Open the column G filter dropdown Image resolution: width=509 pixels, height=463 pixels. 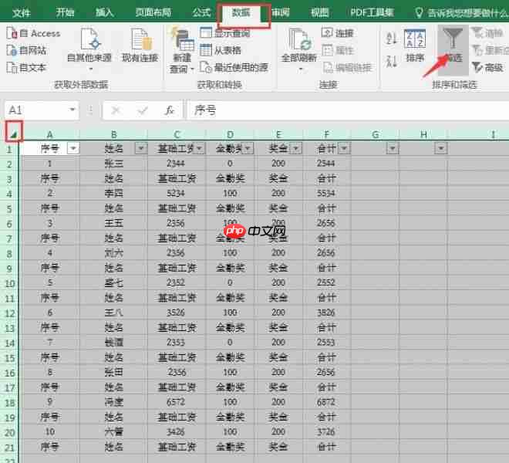pyautogui.click(x=393, y=148)
